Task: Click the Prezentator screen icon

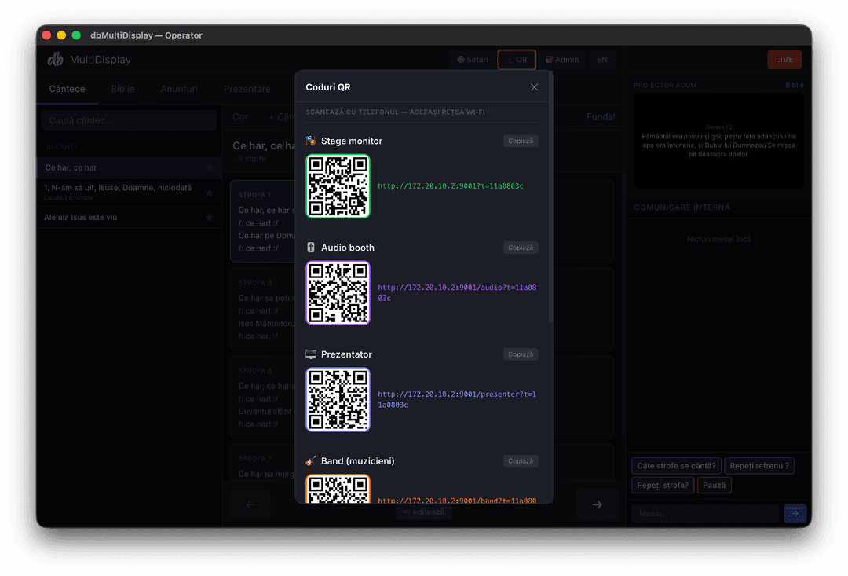Action: (x=311, y=354)
